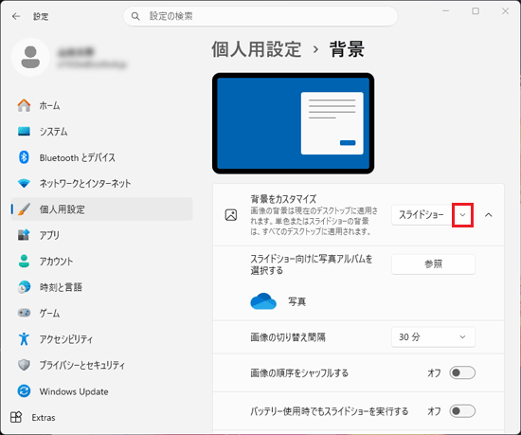This screenshot has height=435, width=521.
Task: Click 画像の切り替え間隔 label
Action: tap(288, 337)
